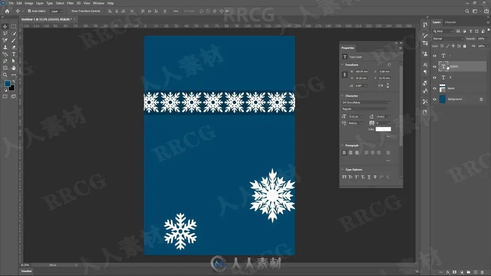
Task: Open the Search magnifier at top right
Action: pyautogui.click(x=467, y=11)
